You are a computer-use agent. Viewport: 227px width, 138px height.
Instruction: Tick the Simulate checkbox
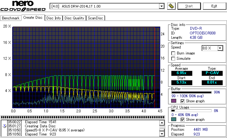173,59
